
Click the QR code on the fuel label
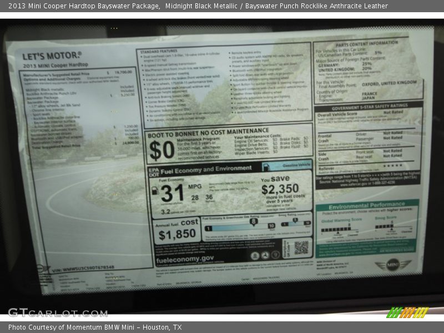pos(301,248)
